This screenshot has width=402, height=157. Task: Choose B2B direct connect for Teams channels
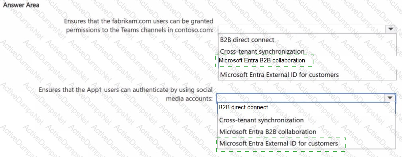click(x=247, y=40)
